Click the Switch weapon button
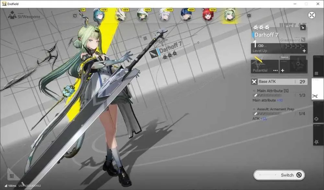 point(279,175)
